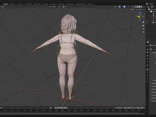Click the play animation button
156x117 pixels.
62,108
